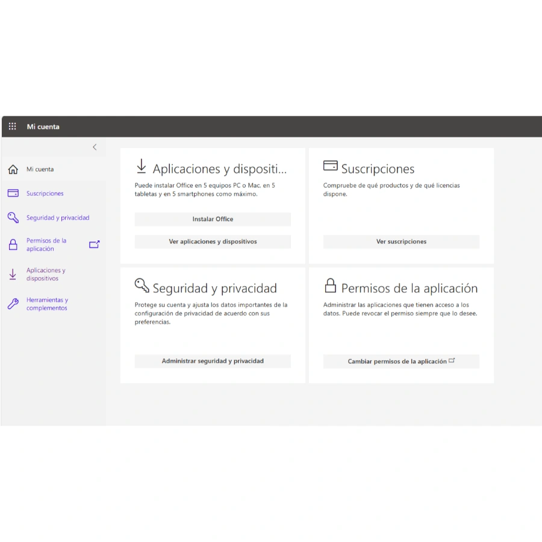Click the download arrow icon in sidebar

pos(13,275)
